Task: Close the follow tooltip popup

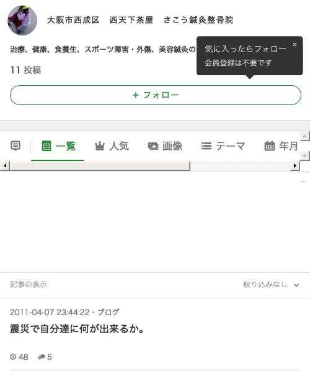Action: (x=294, y=45)
